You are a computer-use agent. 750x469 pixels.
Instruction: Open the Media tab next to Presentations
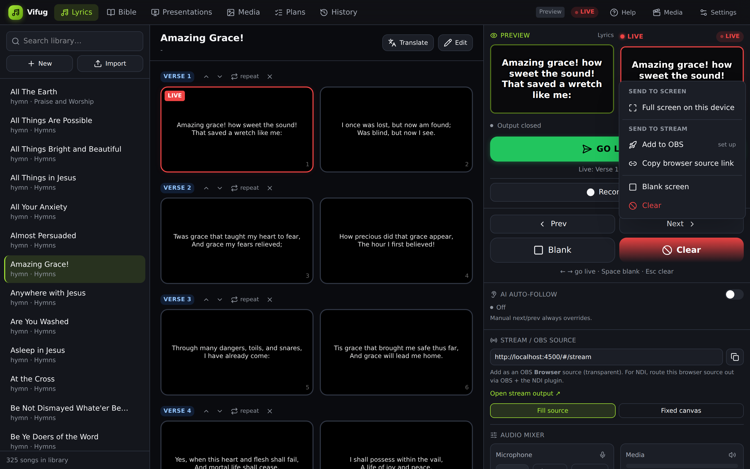coord(243,13)
